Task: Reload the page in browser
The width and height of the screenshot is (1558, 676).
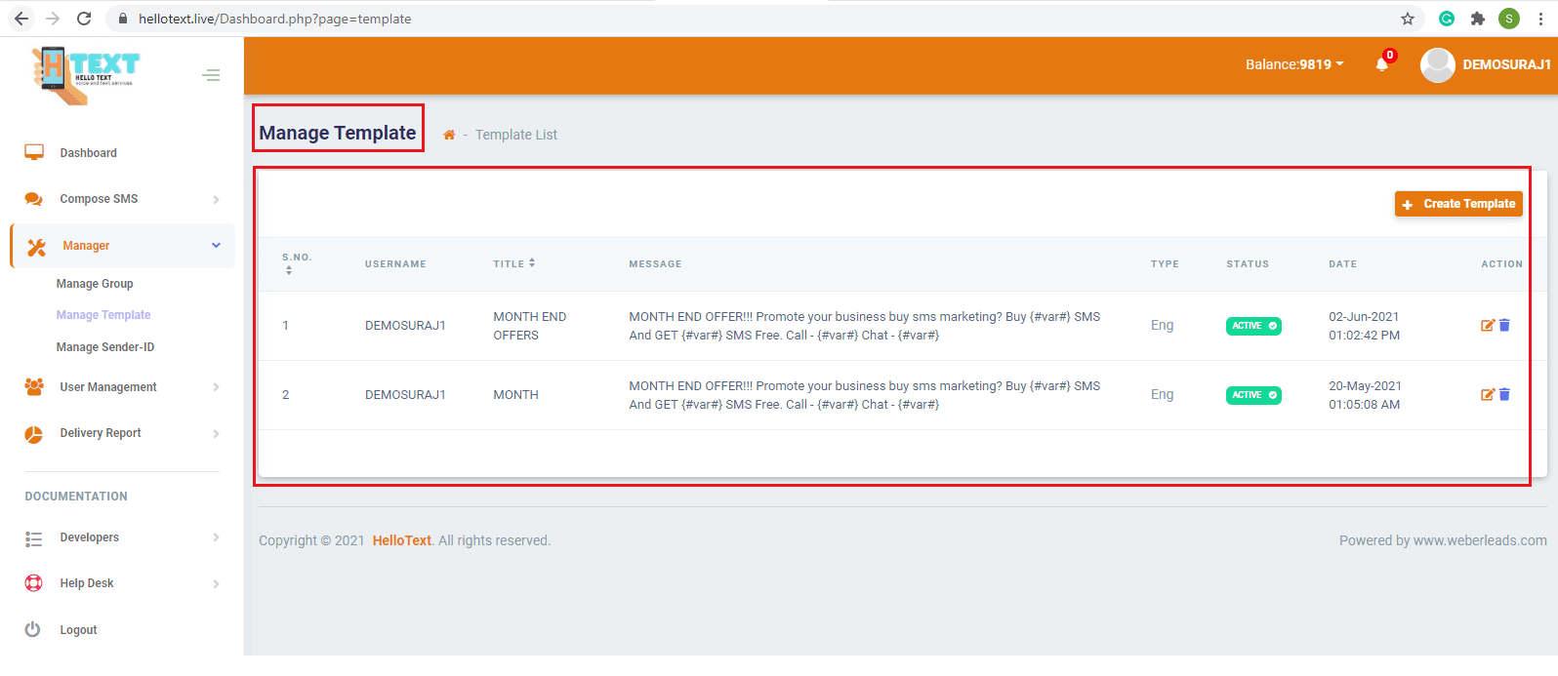Action: tap(84, 19)
